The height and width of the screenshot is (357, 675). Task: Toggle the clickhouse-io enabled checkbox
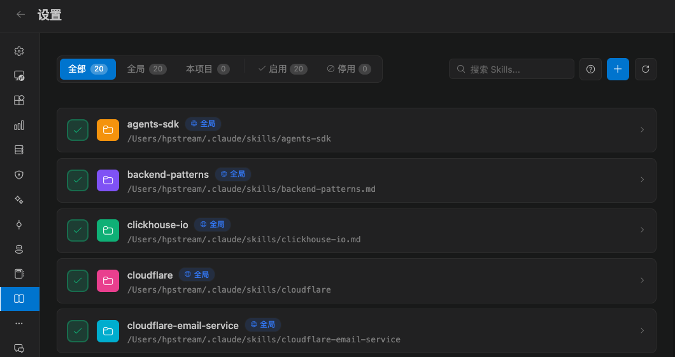point(78,231)
